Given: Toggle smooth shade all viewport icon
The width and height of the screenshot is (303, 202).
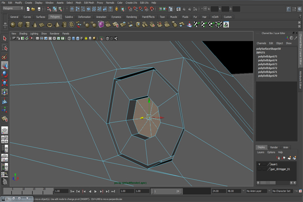Looking at the screenshot, I should (73, 38).
